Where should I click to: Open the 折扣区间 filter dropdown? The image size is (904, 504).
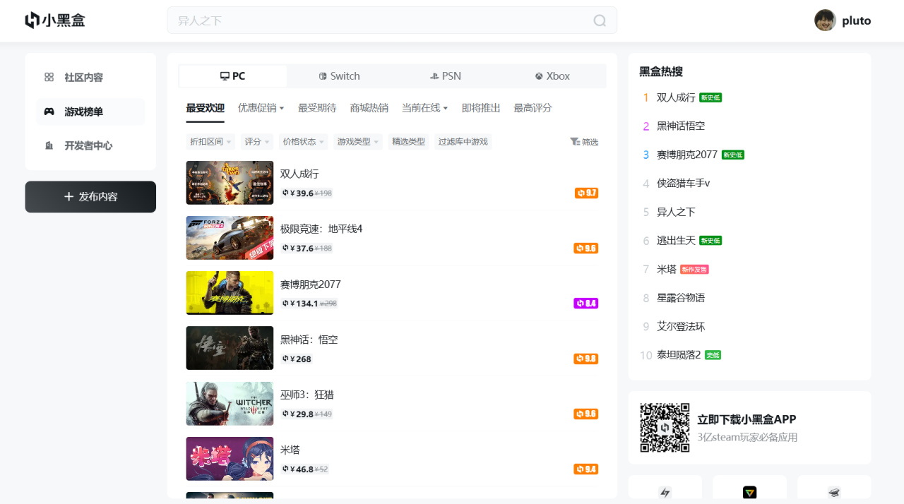[210, 142]
